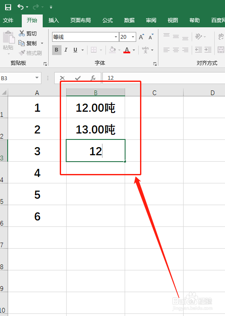Switch to the 审阅 tab
The height and width of the screenshot is (316, 225).
(x=151, y=20)
